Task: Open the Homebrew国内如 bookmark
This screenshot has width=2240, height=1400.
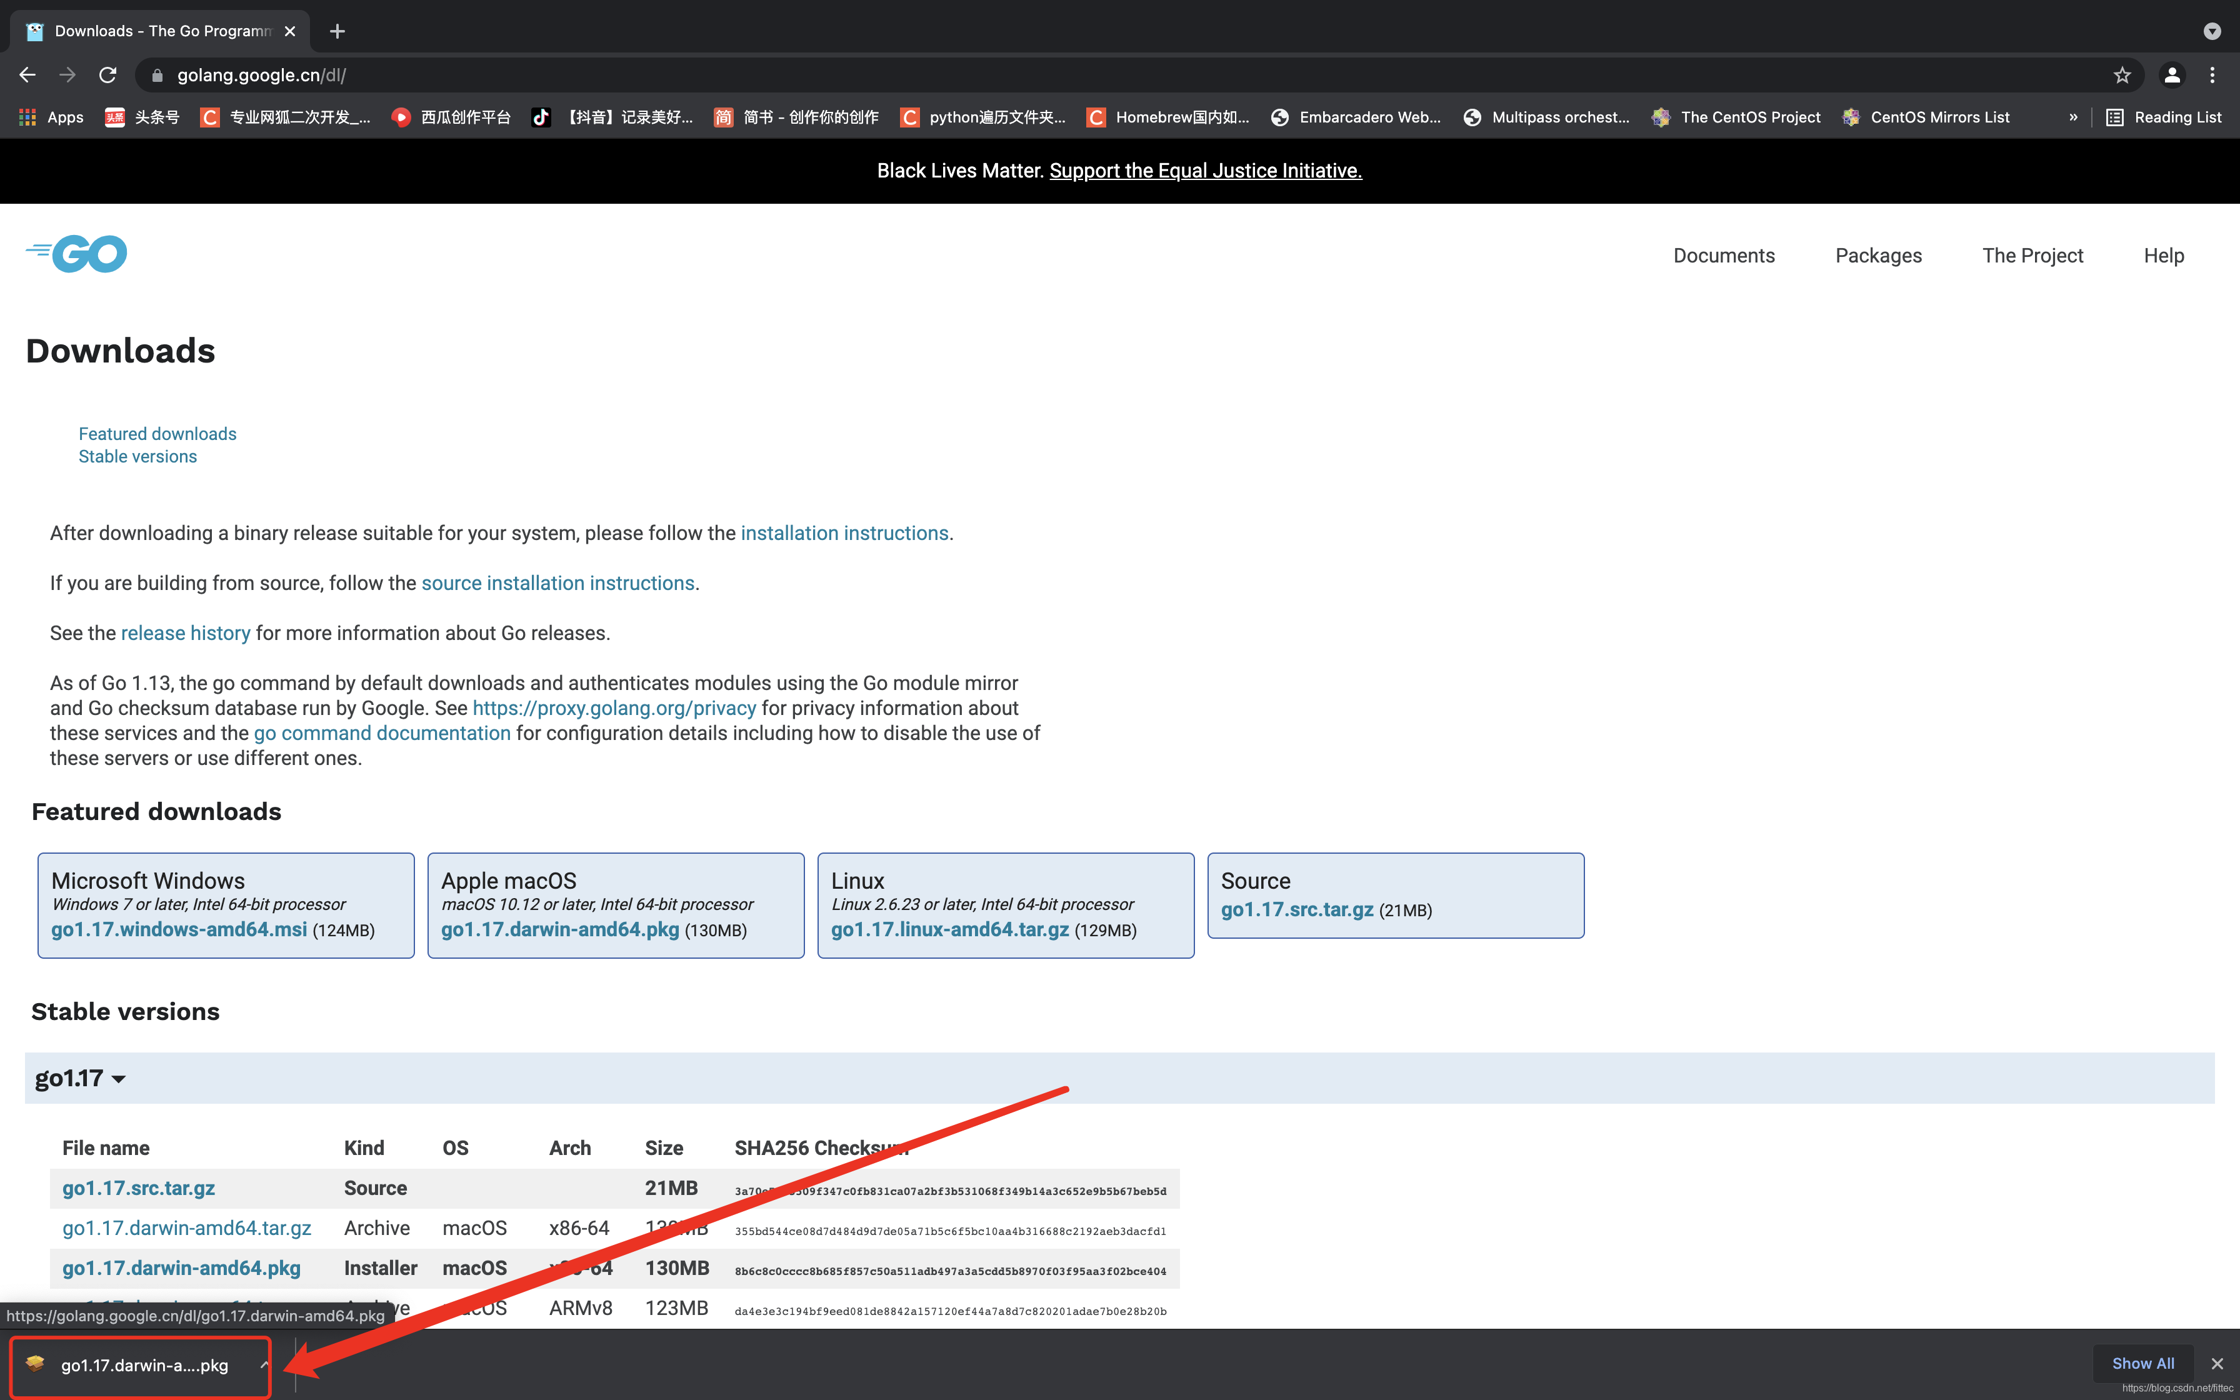Action: pos(1169,117)
